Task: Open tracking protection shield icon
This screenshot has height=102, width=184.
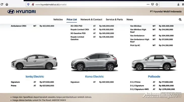Action: [28, 5]
